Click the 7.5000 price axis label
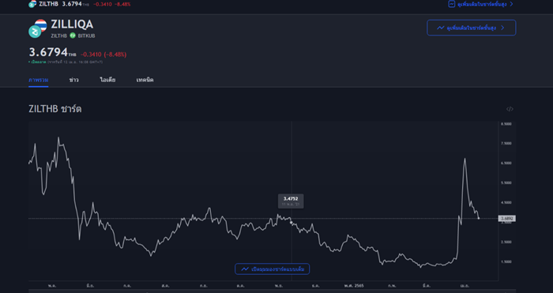Screen dimensions: 553x293 click(x=506, y=144)
